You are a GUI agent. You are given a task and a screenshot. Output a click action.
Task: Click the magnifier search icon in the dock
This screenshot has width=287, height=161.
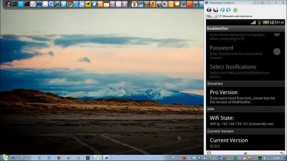pos(51,4)
